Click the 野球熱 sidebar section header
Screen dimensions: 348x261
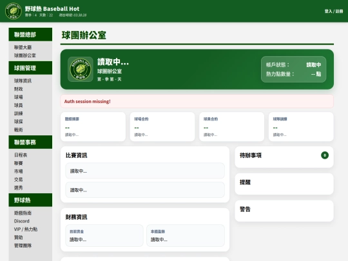click(30, 200)
